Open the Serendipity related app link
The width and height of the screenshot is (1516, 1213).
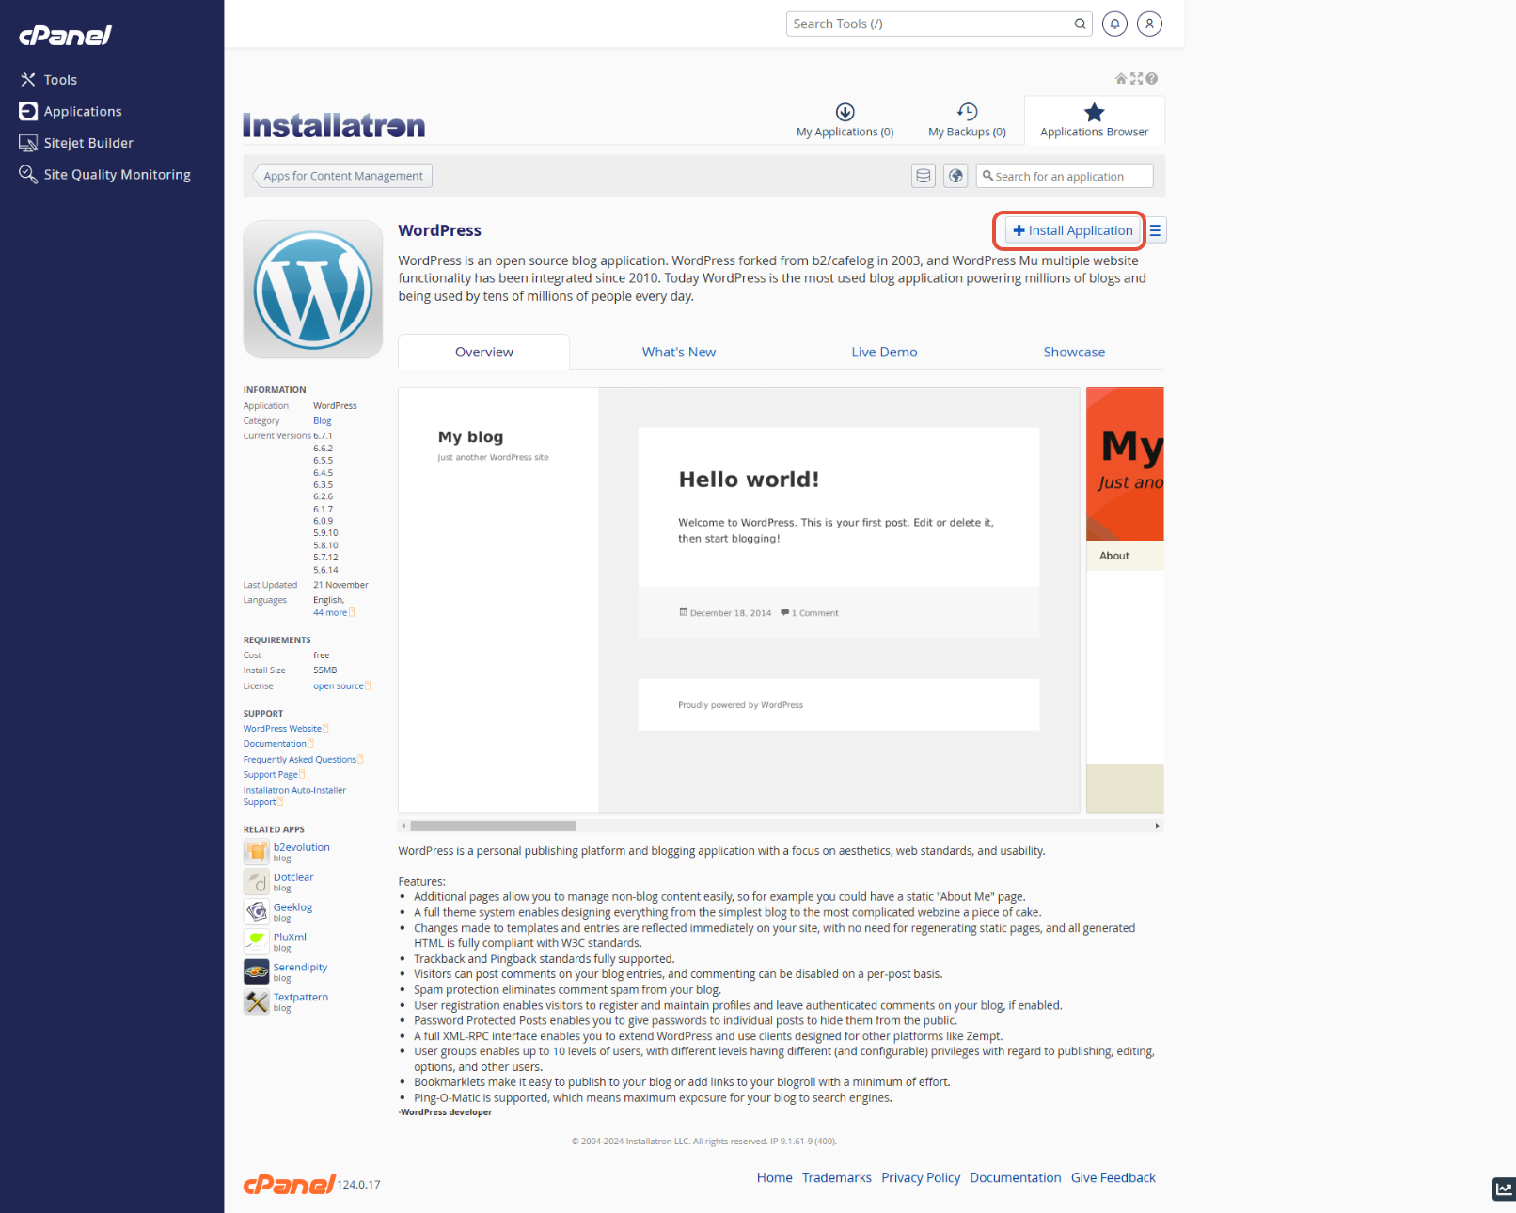coord(301,968)
